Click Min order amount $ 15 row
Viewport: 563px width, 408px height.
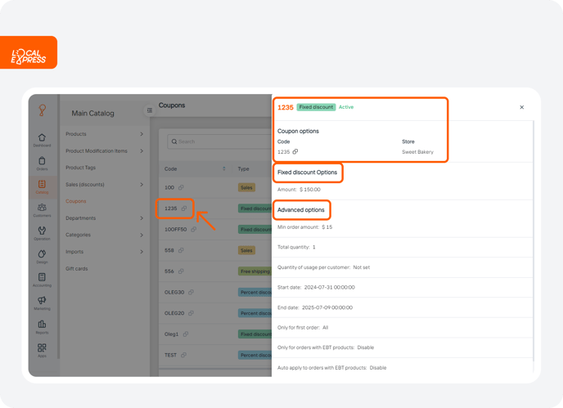click(x=402, y=227)
